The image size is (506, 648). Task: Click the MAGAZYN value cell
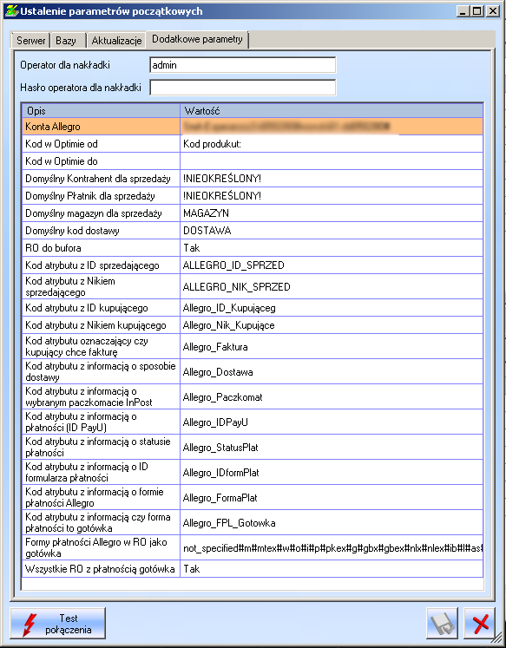[x=332, y=213]
